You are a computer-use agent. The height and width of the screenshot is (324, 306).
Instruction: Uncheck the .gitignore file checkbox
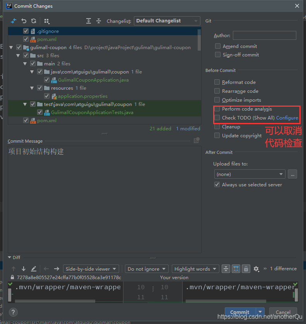[26, 31]
